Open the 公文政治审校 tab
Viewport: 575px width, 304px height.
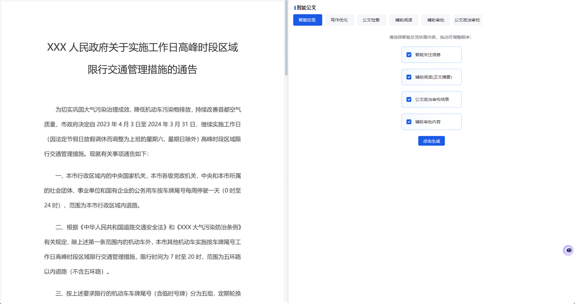point(467,20)
